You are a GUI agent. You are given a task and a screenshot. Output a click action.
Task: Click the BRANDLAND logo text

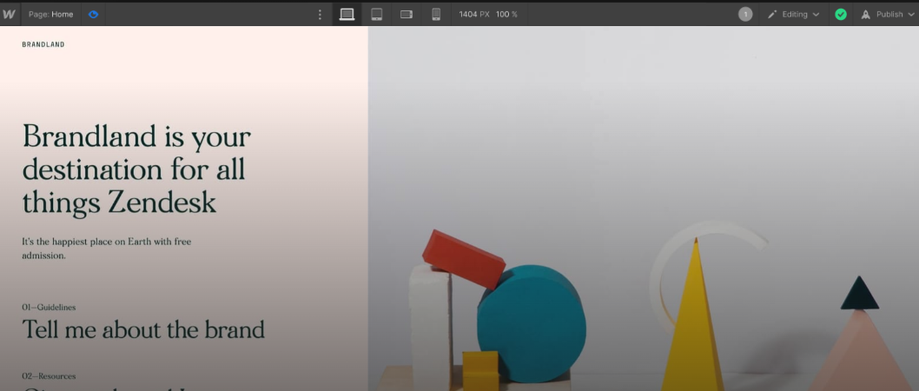(43, 44)
